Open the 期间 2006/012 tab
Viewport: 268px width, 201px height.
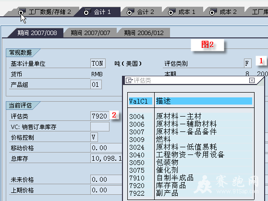[x=144, y=33]
